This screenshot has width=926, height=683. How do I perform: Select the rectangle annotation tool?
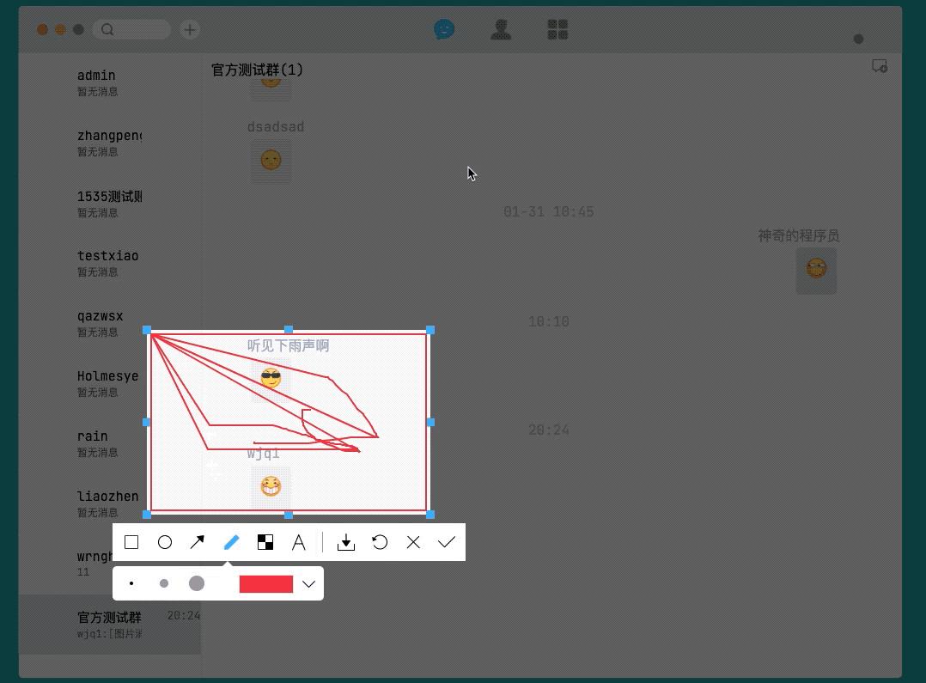click(x=131, y=542)
